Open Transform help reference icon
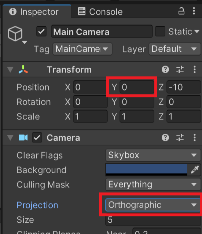 (165, 69)
